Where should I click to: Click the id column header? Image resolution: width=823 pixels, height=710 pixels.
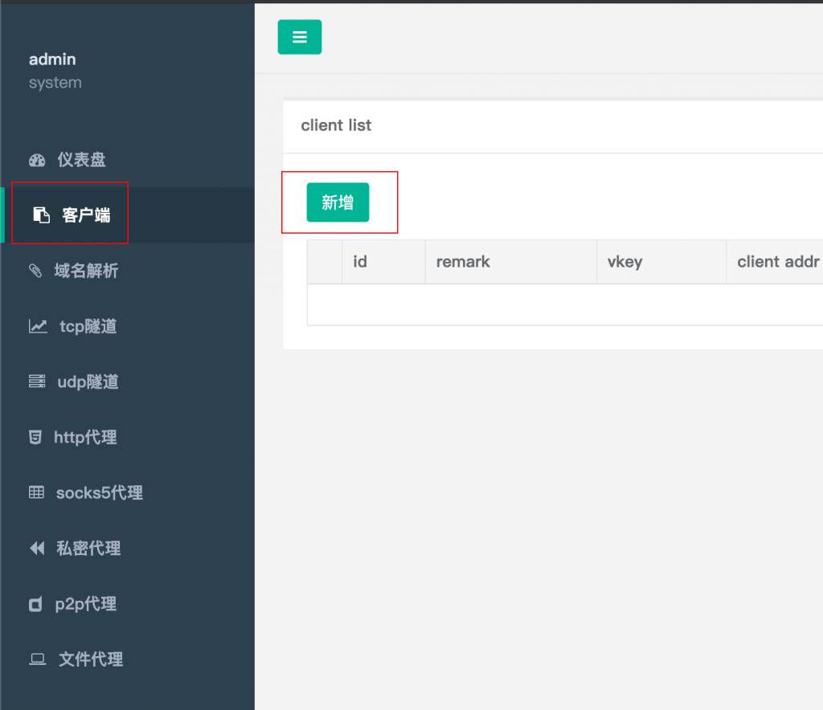360,262
